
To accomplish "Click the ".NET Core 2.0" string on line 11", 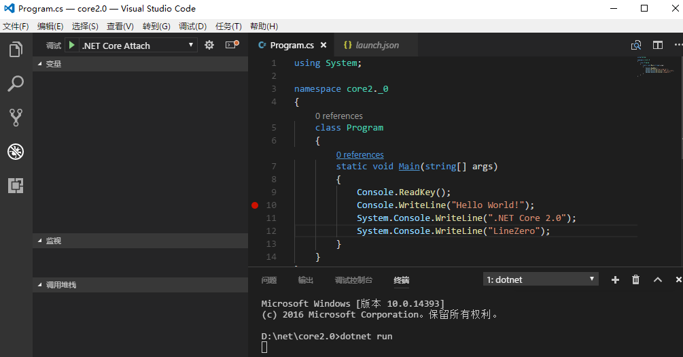I will pyautogui.click(x=527, y=218).
